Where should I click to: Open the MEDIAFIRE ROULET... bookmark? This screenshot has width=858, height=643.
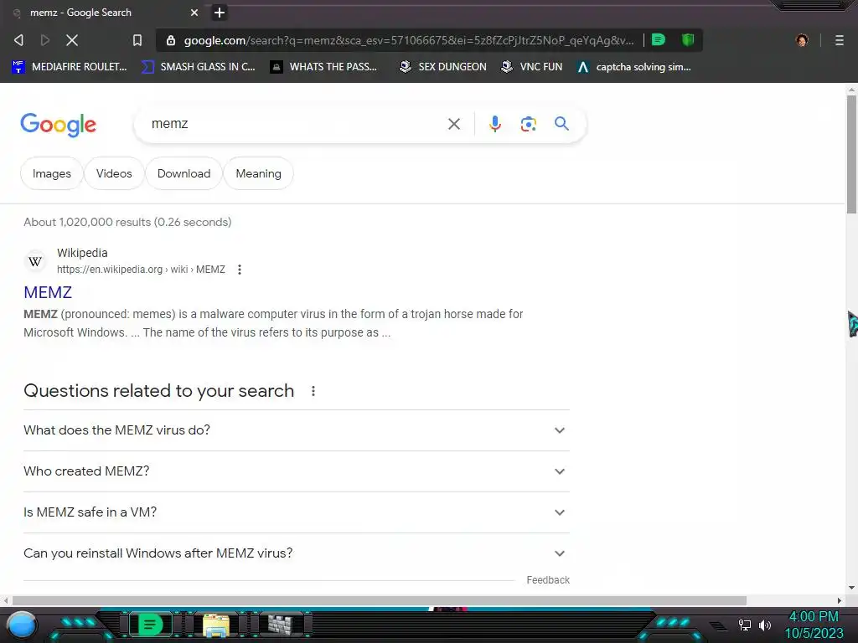[70, 67]
